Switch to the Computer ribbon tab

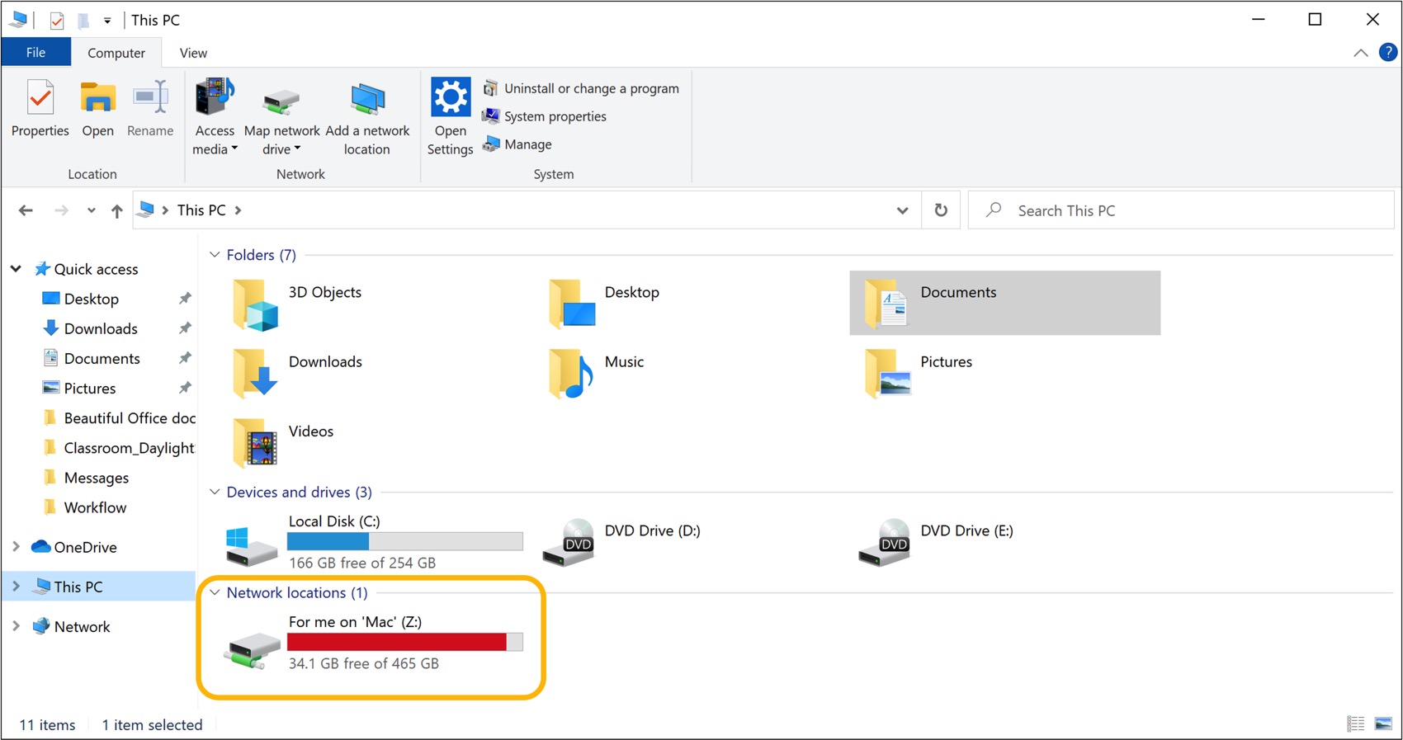coord(116,53)
